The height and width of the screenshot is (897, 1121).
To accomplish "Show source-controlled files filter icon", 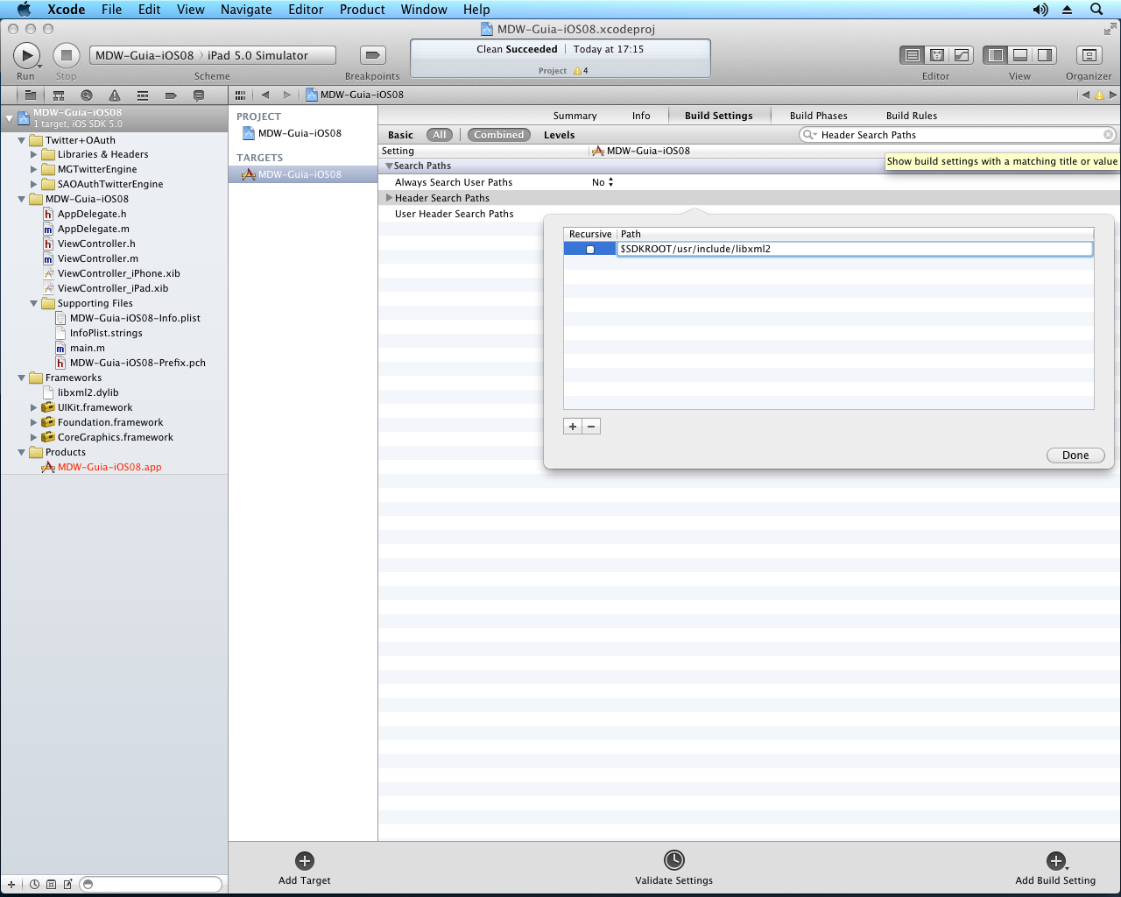I will [51, 885].
